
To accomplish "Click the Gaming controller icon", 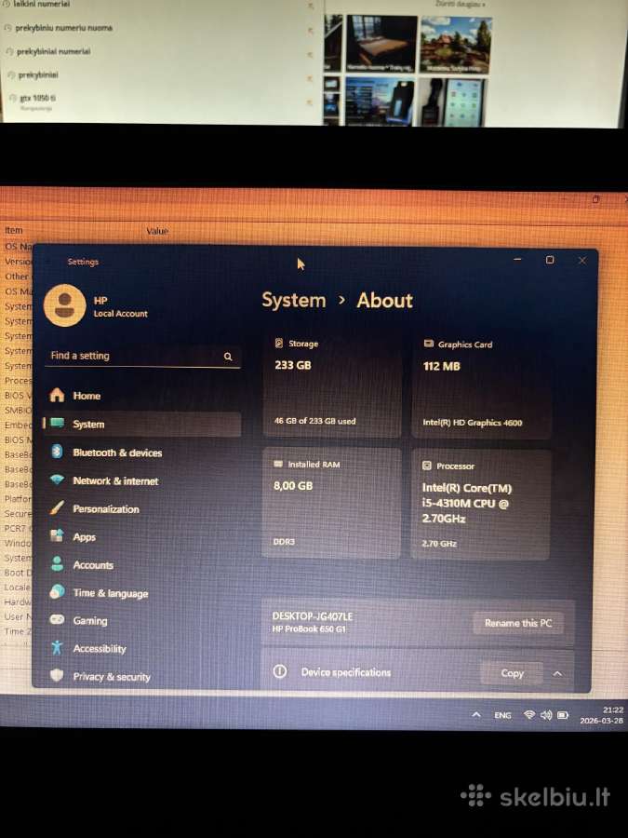I will click(57, 619).
